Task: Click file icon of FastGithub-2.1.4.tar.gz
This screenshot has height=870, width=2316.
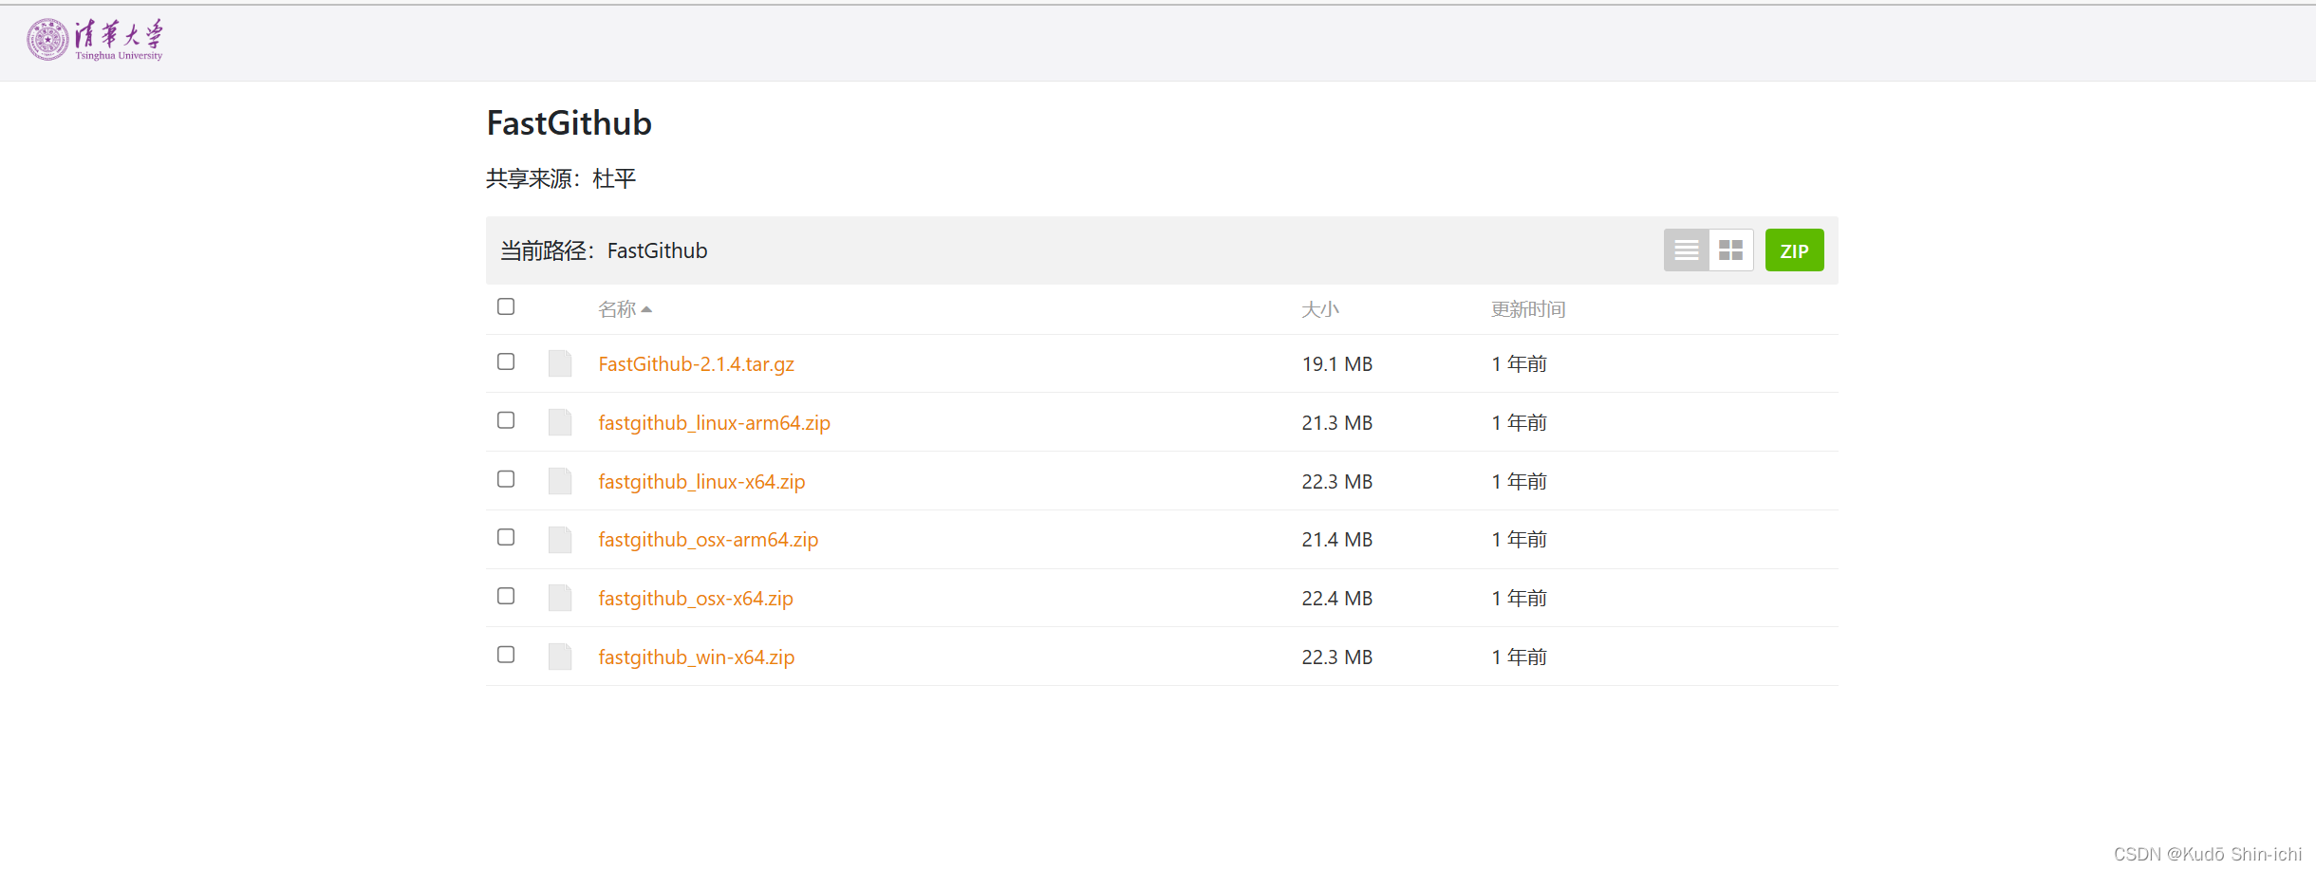Action: pyautogui.click(x=560, y=363)
